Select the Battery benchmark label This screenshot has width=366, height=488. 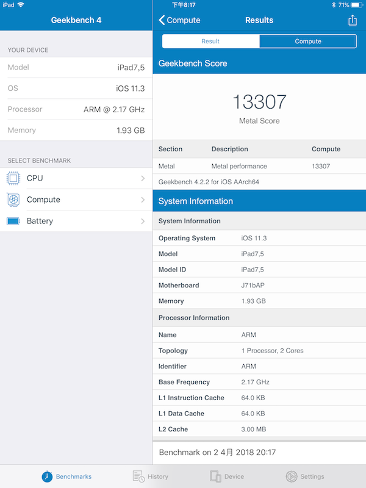40,221
